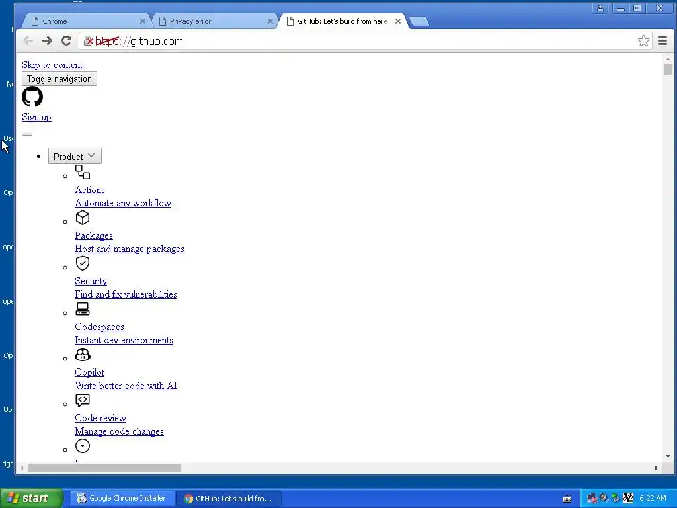Close the GitHub tab
This screenshot has height=508, width=677.
pos(398,21)
